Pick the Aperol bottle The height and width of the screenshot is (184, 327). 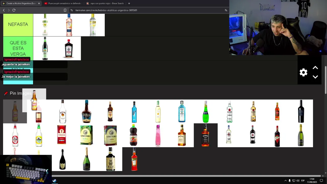[134, 159]
